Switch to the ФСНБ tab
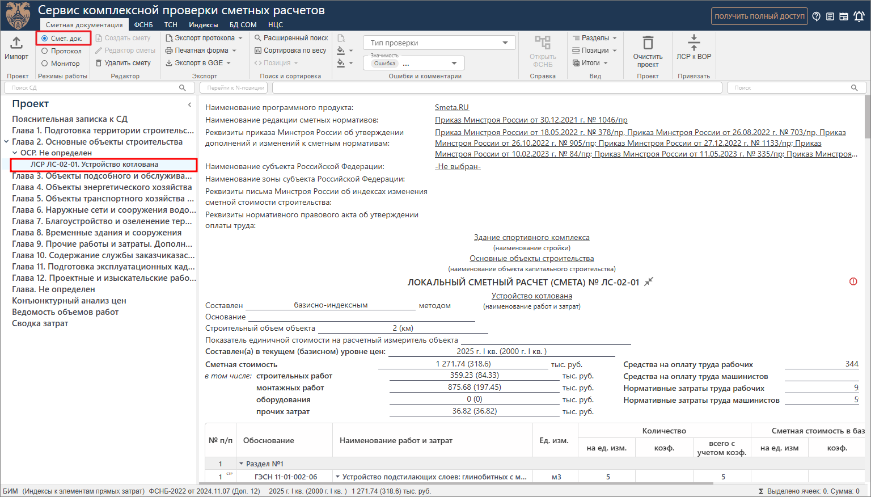Screen dimensions: 871x497 pos(143,25)
